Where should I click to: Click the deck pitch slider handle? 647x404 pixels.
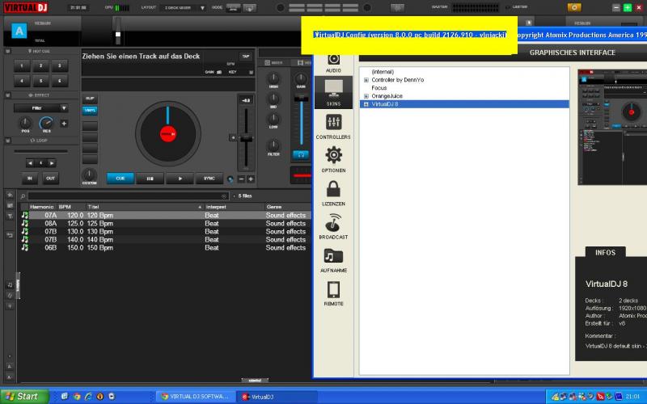click(245, 137)
